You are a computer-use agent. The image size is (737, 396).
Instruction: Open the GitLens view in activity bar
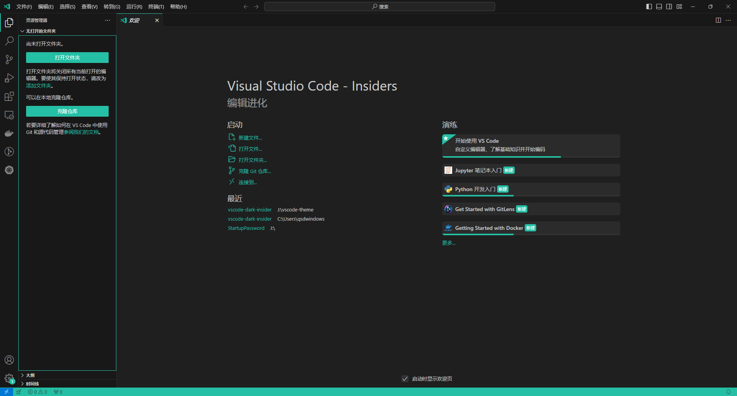[9, 152]
